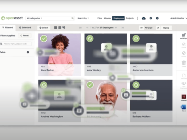Viewport: 187px width, 140px height.
Task: Click the Select button
Action: 44,28
